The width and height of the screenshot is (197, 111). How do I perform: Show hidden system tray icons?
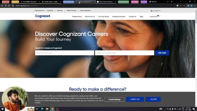[165, 109]
